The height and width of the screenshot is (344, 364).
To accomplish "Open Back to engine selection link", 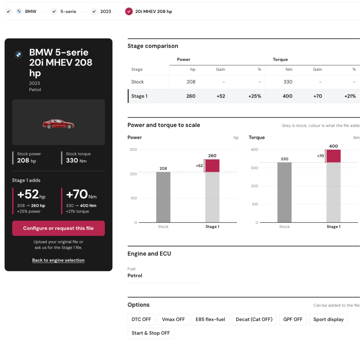I will [x=58, y=260].
